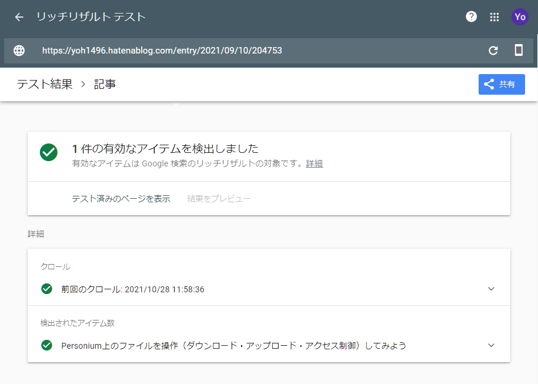Click the refresh icon to retest the URL
This screenshot has width=538, height=384.
(493, 51)
